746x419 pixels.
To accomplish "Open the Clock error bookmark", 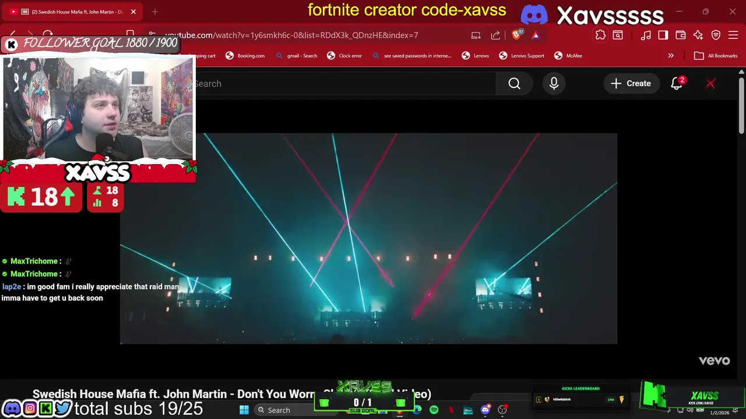I will coord(344,56).
